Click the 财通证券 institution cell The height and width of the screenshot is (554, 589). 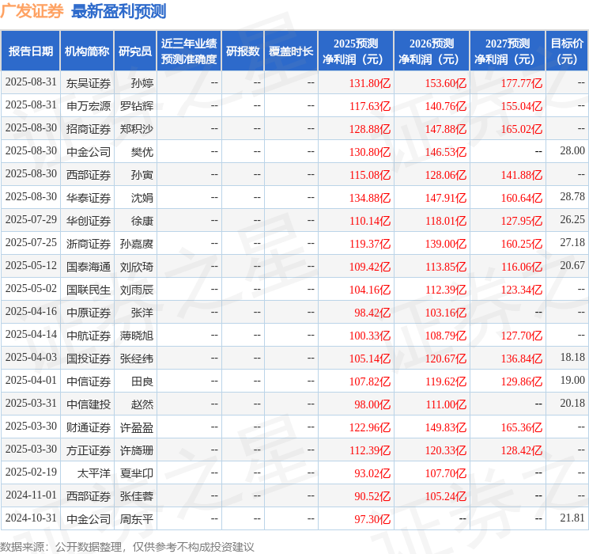click(x=89, y=427)
